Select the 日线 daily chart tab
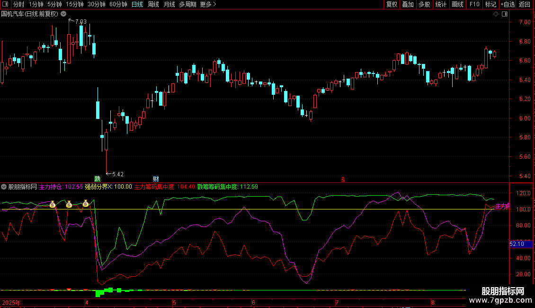The height and width of the screenshot is (308, 535). tap(137, 4)
